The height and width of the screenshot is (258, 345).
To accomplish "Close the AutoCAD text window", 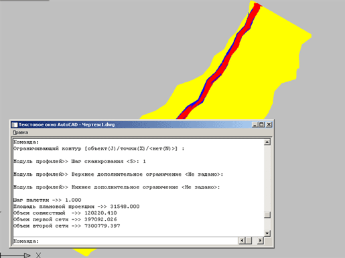I will tap(269, 124).
